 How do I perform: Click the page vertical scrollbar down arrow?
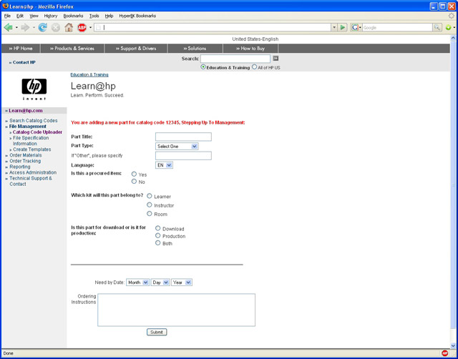coord(453,345)
